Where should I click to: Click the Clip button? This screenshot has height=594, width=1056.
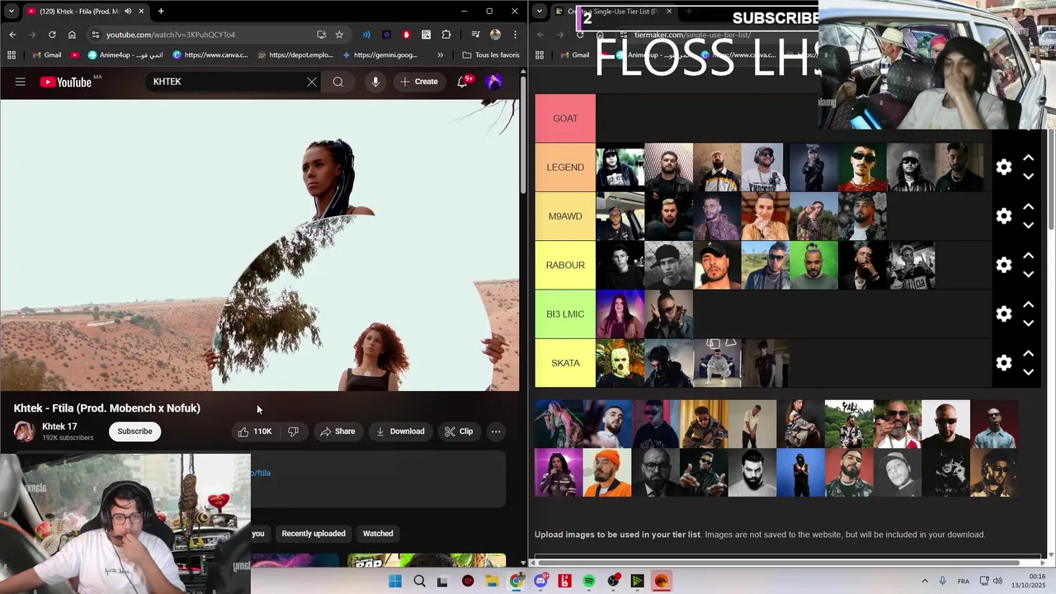pos(459,431)
